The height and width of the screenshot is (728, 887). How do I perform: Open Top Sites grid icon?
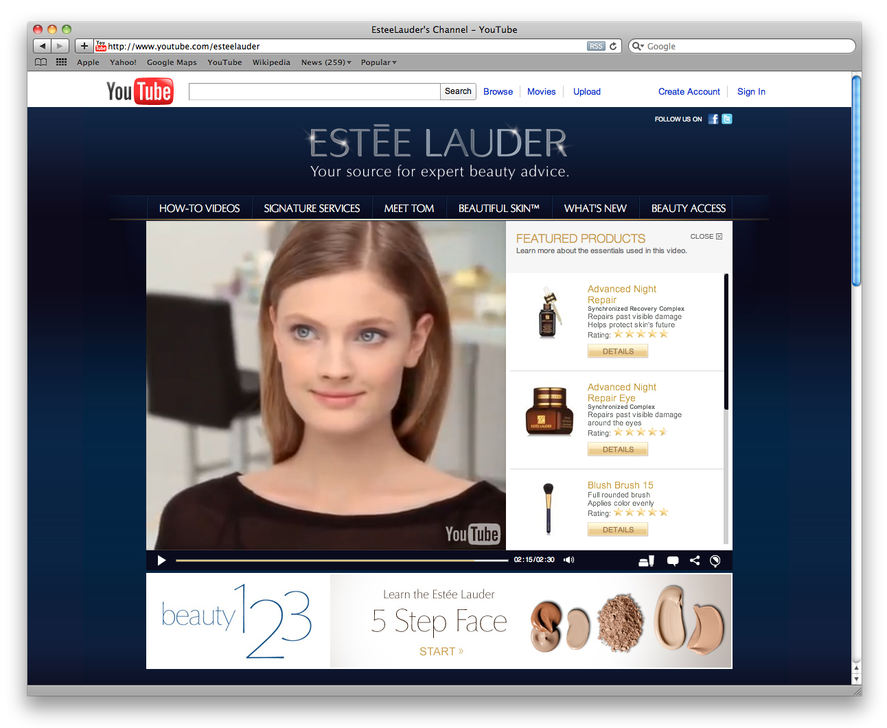(x=62, y=62)
